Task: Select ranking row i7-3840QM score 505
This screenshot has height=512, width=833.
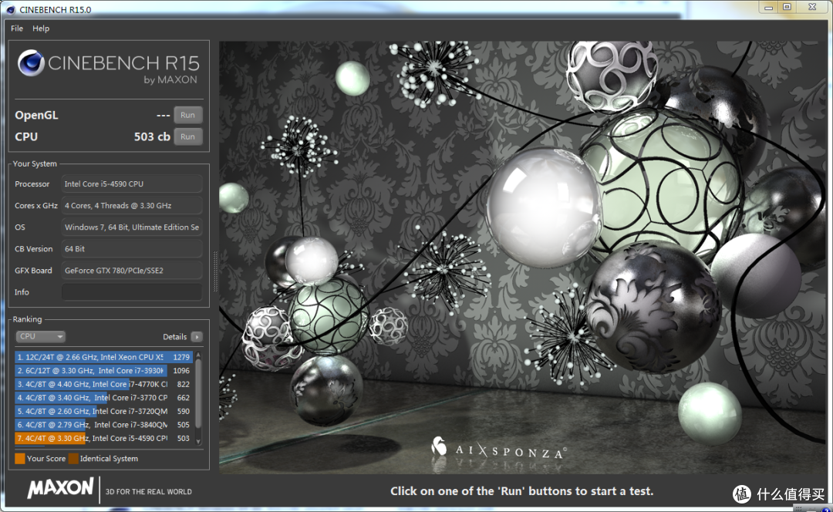Action: click(103, 424)
